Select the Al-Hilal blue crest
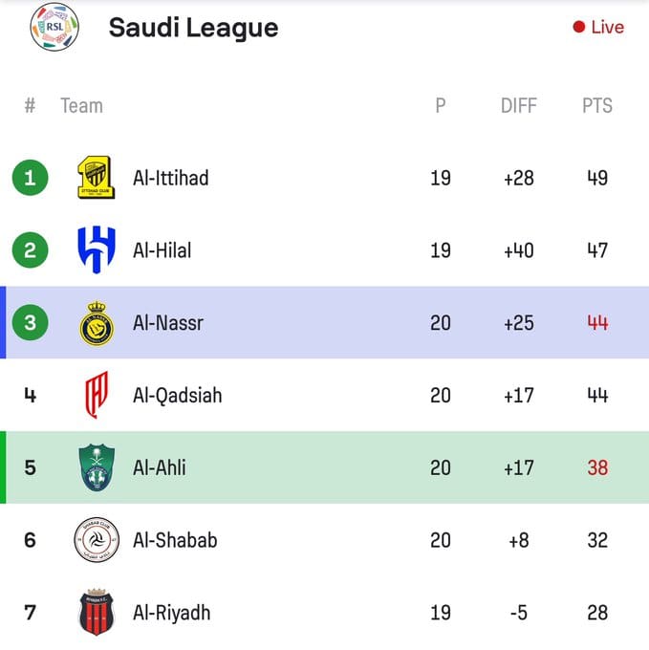This screenshot has width=649, height=650. point(97,249)
